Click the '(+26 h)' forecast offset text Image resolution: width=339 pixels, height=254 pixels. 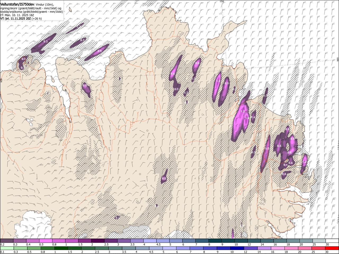click(37, 19)
